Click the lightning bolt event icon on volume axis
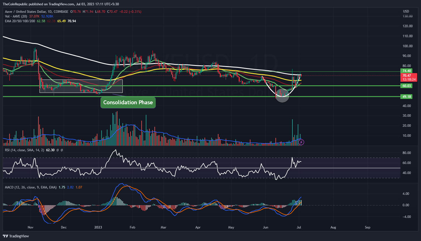Screen dimensions: 421x241 pyautogui.click(x=301, y=142)
